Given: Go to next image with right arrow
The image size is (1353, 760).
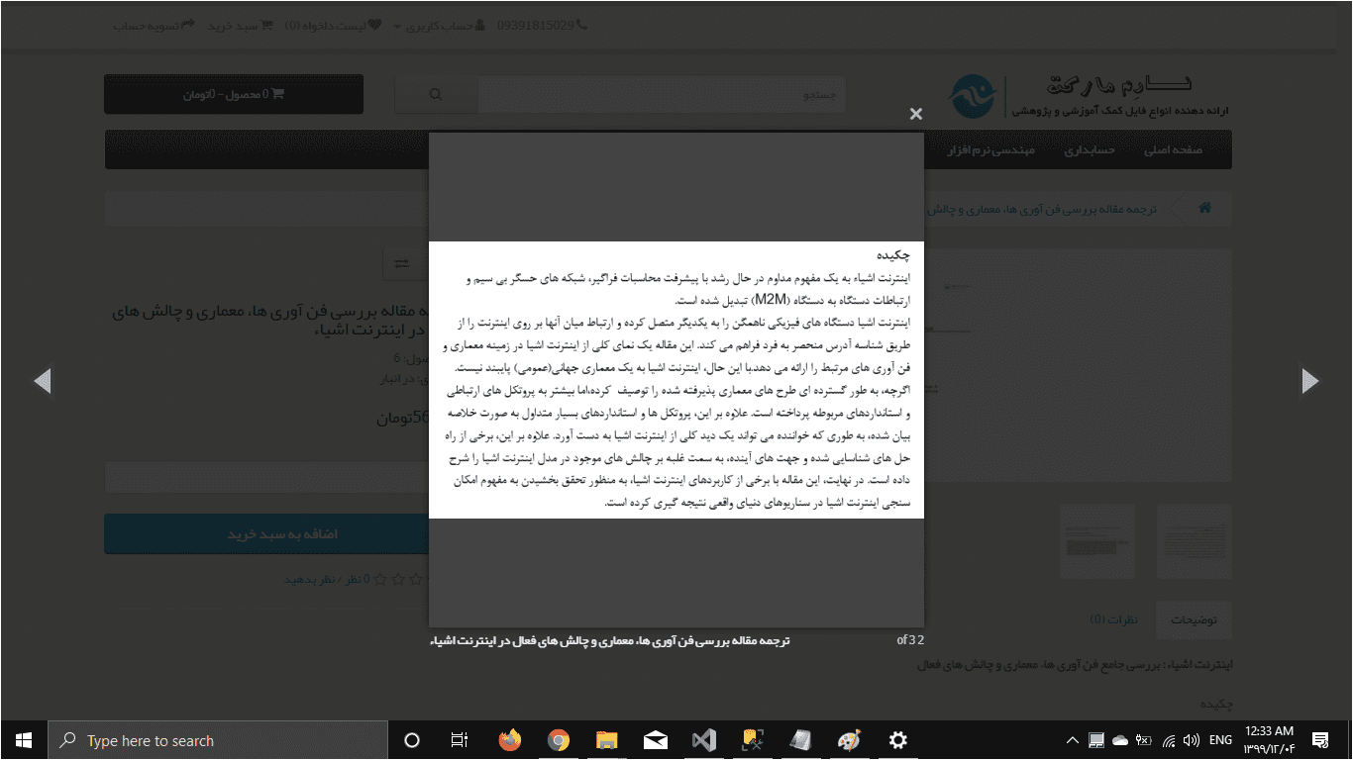Looking at the screenshot, I should coord(1310,380).
